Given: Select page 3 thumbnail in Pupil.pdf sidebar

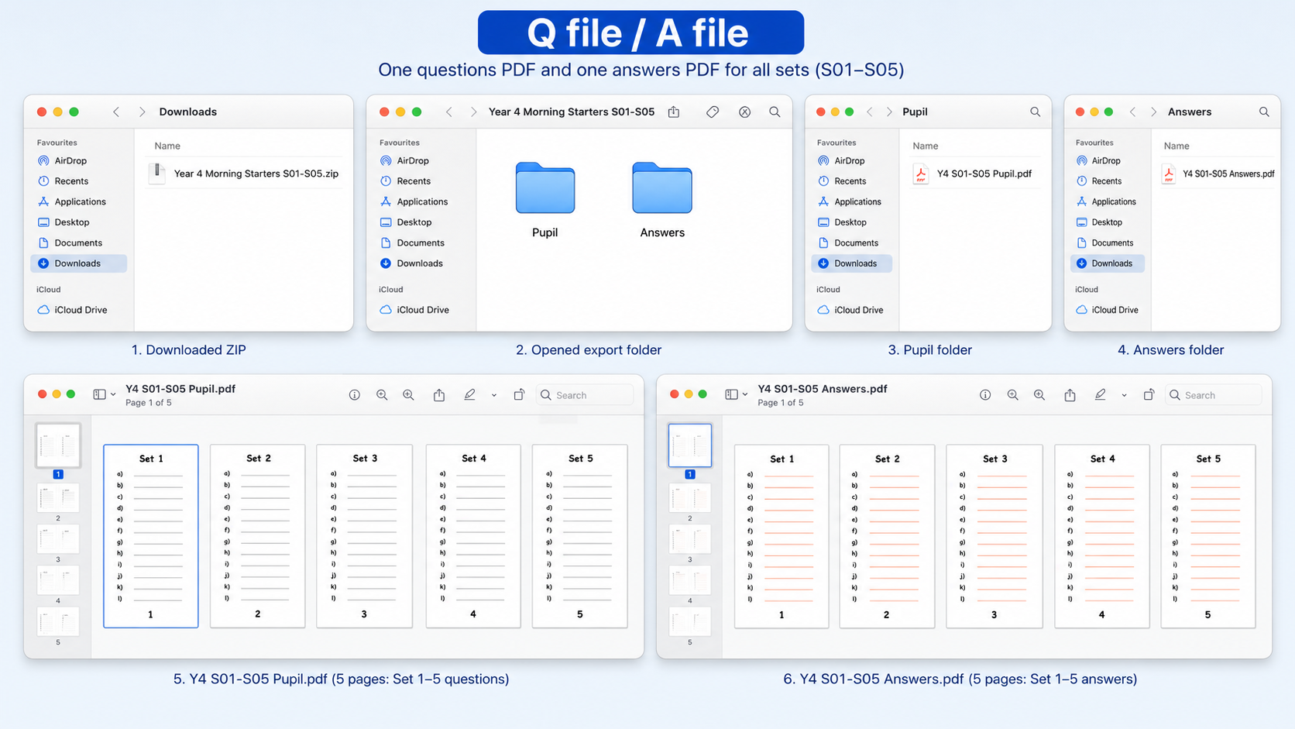Looking at the screenshot, I should pyautogui.click(x=58, y=539).
